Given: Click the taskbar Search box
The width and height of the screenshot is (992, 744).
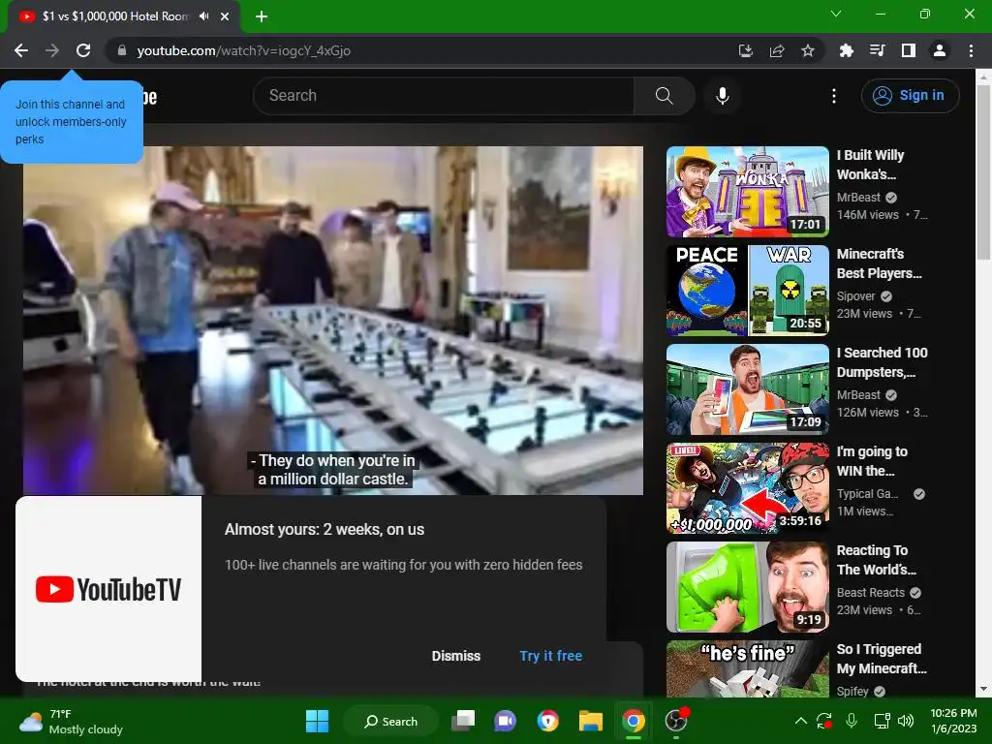Looking at the screenshot, I should coord(390,721).
